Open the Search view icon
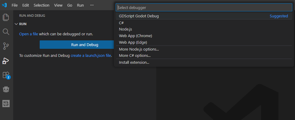Viewport: 295px width, 120px height. point(6,32)
